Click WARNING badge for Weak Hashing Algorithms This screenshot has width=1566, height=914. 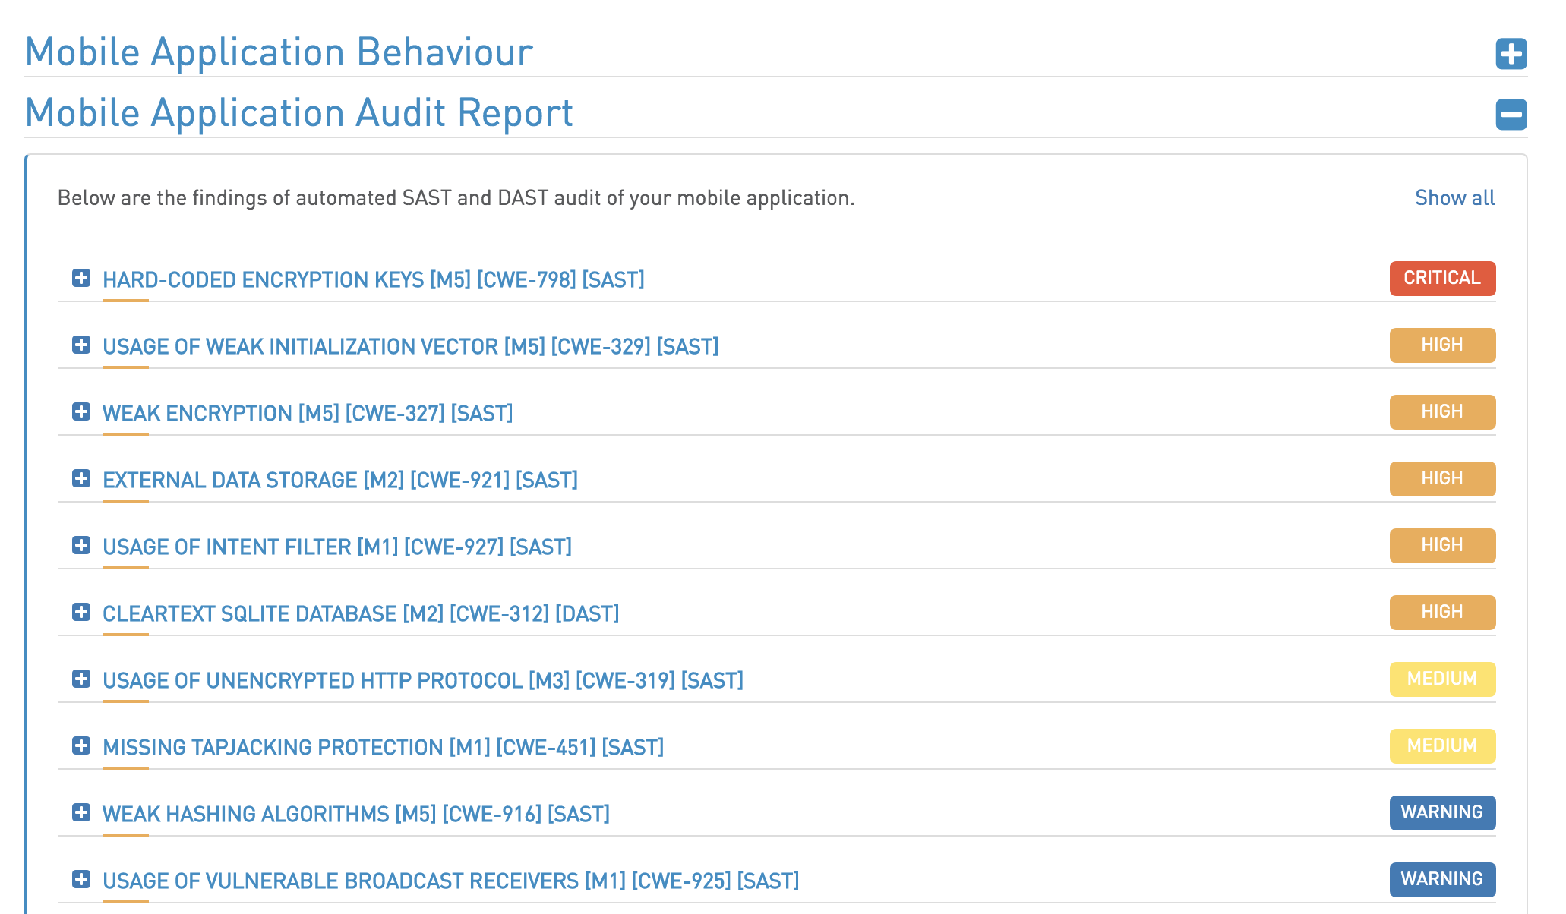click(1442, 813)
